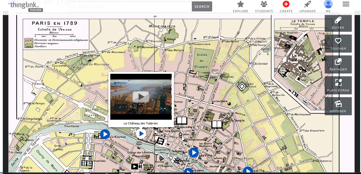
Task: Open the Partager share option
Action: [338, 65]
